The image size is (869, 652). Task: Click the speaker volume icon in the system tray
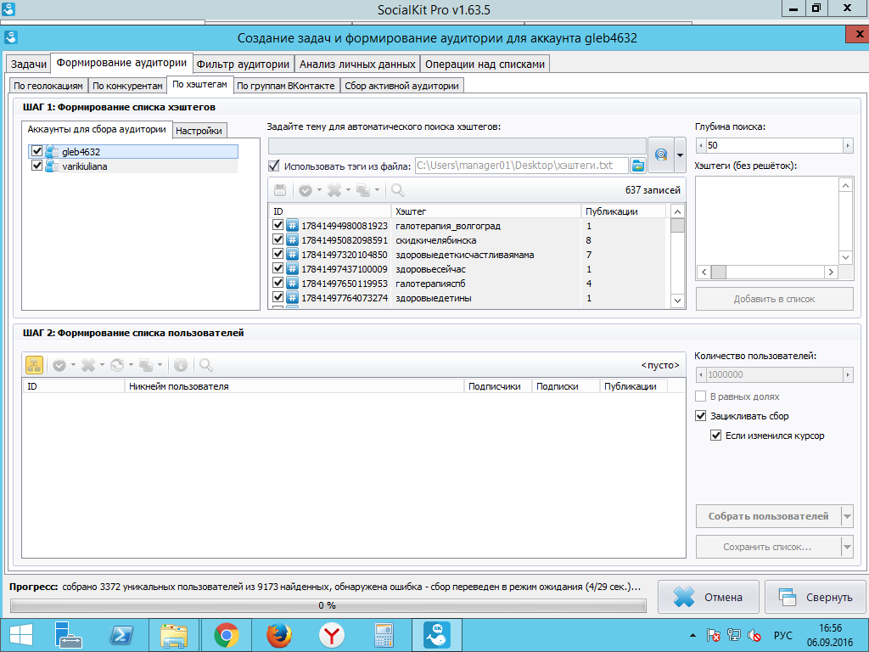(x=754, y=635)
